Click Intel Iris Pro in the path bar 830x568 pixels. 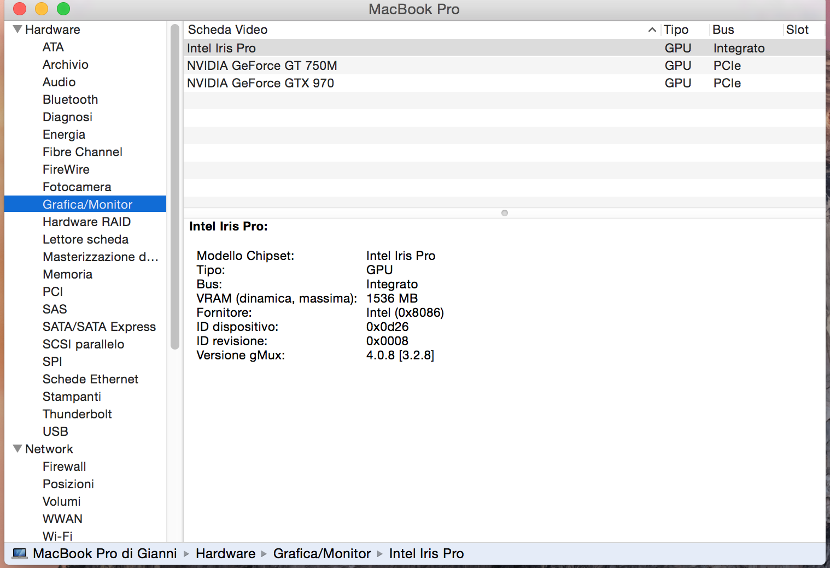(426, 553)
